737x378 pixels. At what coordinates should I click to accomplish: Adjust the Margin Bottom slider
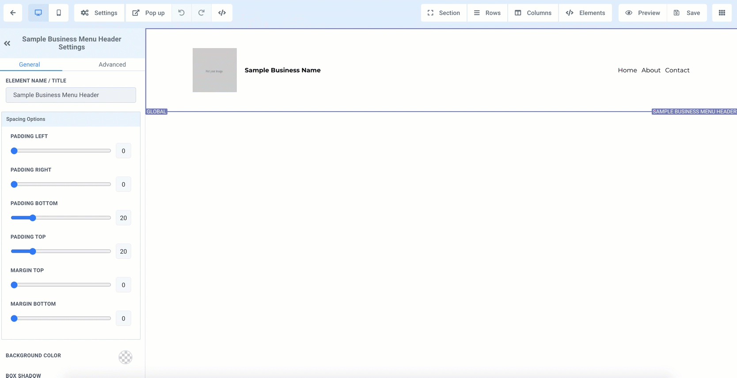click(61, 318)
